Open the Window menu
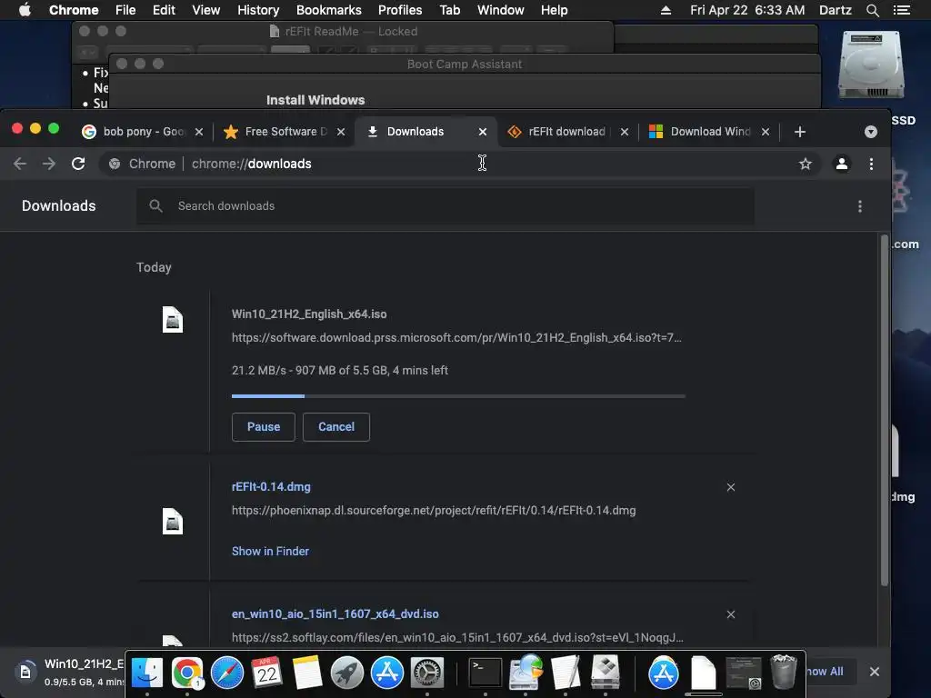 (501, 10)
